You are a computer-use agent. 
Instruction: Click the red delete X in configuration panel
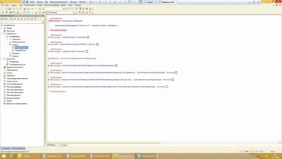click(22, 19)
